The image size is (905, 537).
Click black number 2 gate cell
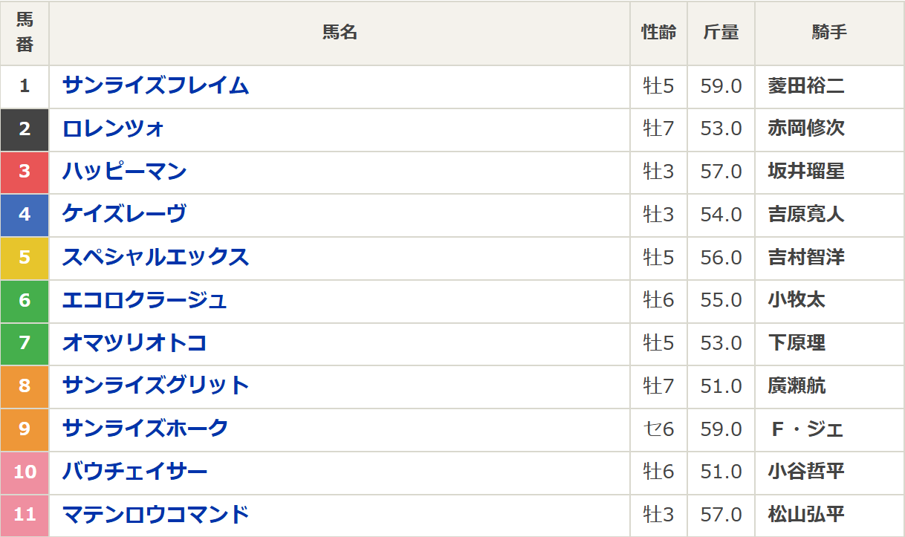coord(25,128)
